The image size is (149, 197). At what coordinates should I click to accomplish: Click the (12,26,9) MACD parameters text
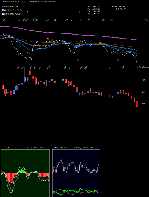pyautogui.click(x=36, y=147)
